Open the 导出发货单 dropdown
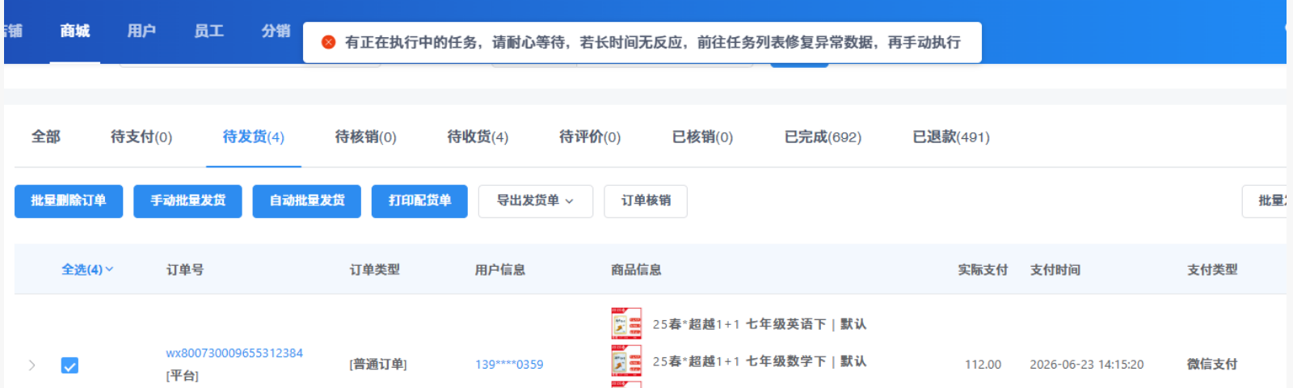Screen dimensions: 1293x388 (x=536, y=201)
